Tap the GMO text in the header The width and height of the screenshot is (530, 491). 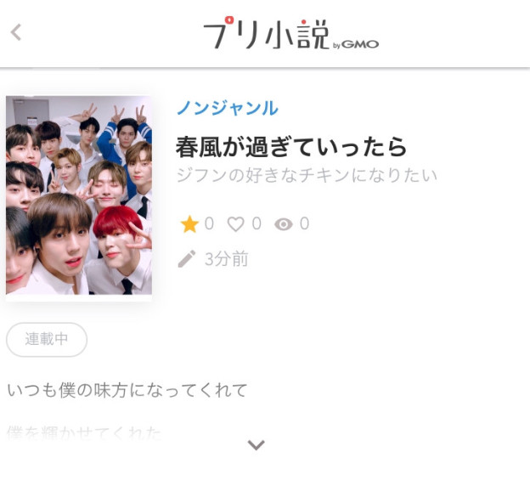click(x=360, y=44)
